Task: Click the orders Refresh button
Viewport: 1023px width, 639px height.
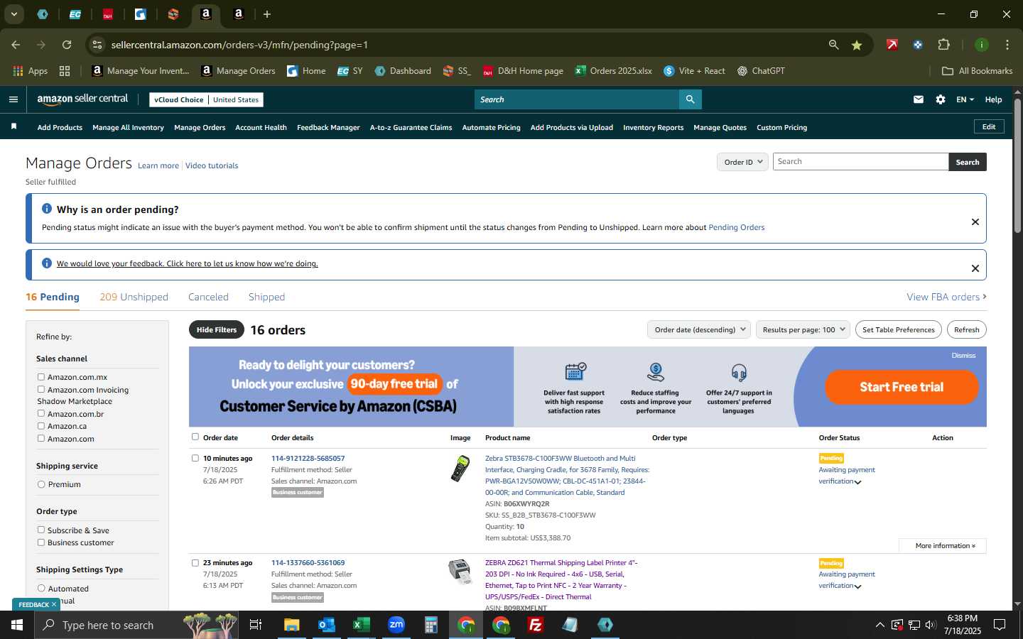Action: 966,329
